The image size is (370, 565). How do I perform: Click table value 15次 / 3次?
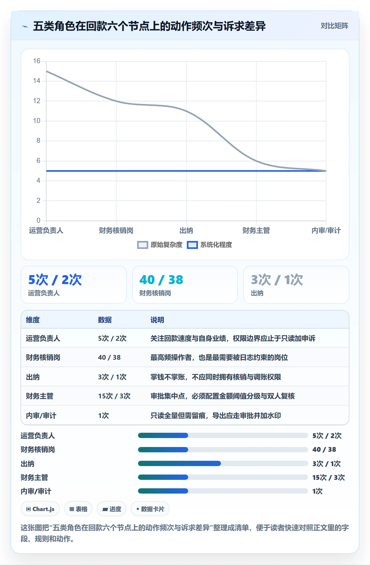click(x=114, y=396)
